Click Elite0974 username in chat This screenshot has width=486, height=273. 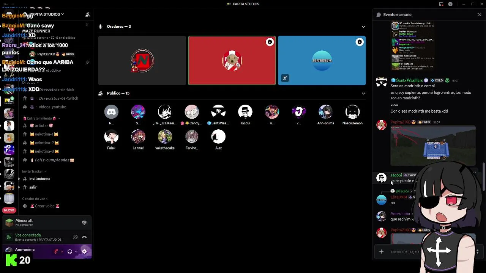[x=399, y=197]
